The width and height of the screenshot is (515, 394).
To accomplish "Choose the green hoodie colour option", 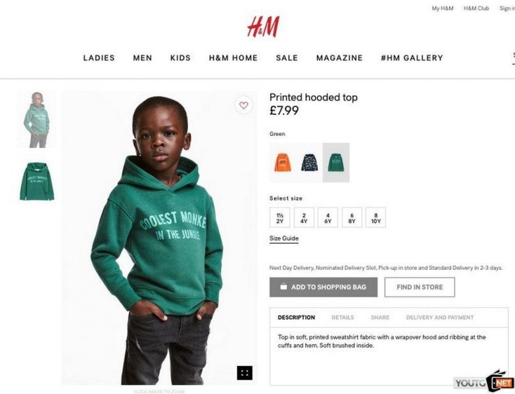I will coord(336,163).
